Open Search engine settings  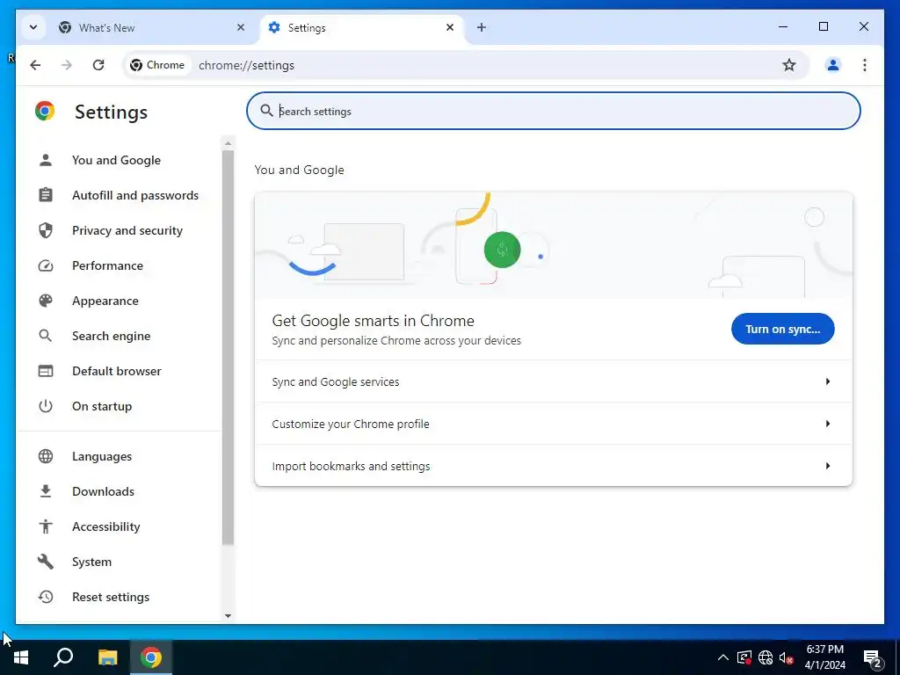coord(112,336)
